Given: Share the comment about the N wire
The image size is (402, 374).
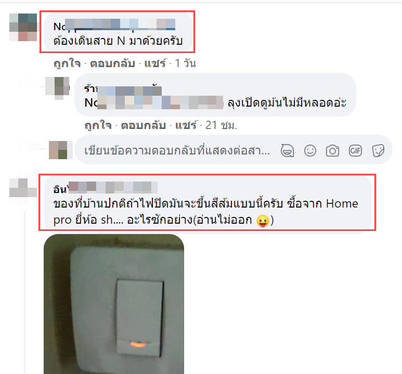Looking at the screenshot, I should pos(155,63).
